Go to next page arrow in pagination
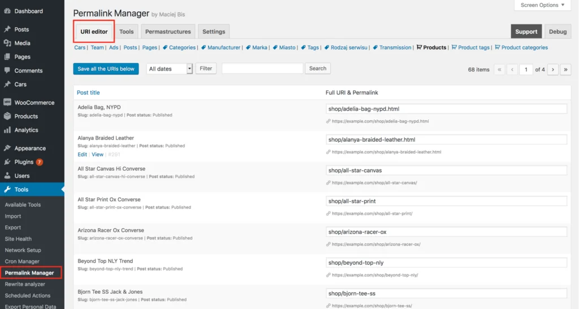This screenshot has height=309, width=579. (x=553, y=69)
